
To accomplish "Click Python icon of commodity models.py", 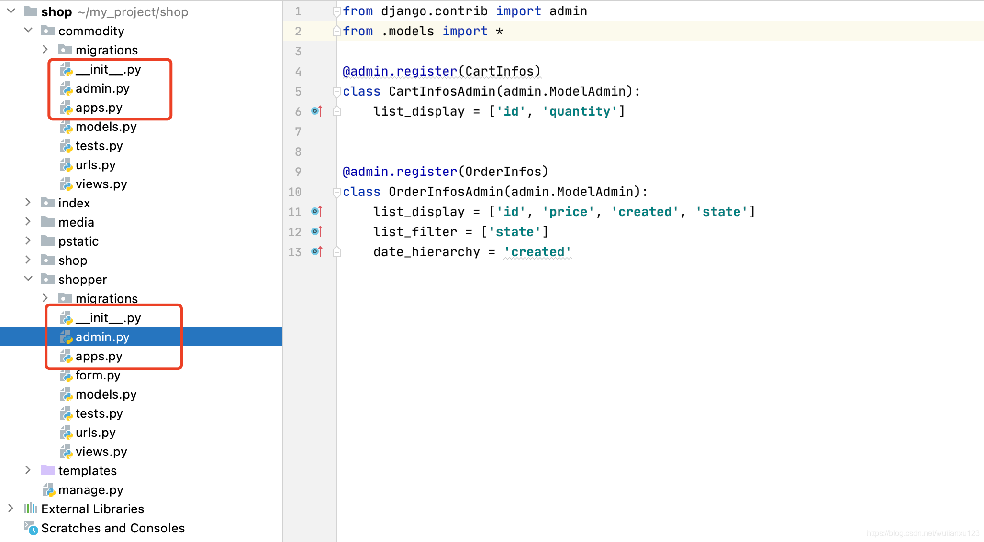I will [66, 127].
